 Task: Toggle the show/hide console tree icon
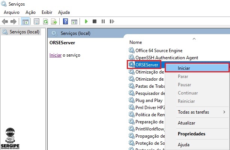[26, 22]
